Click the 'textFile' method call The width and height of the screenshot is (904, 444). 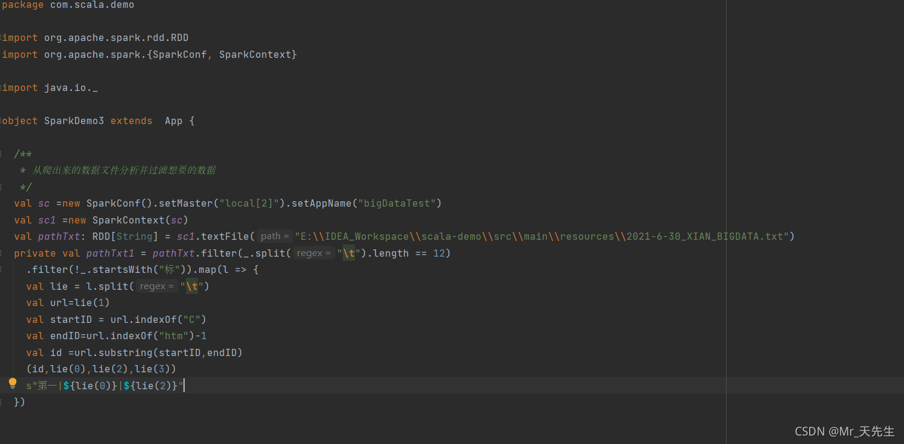pos(225,237)
